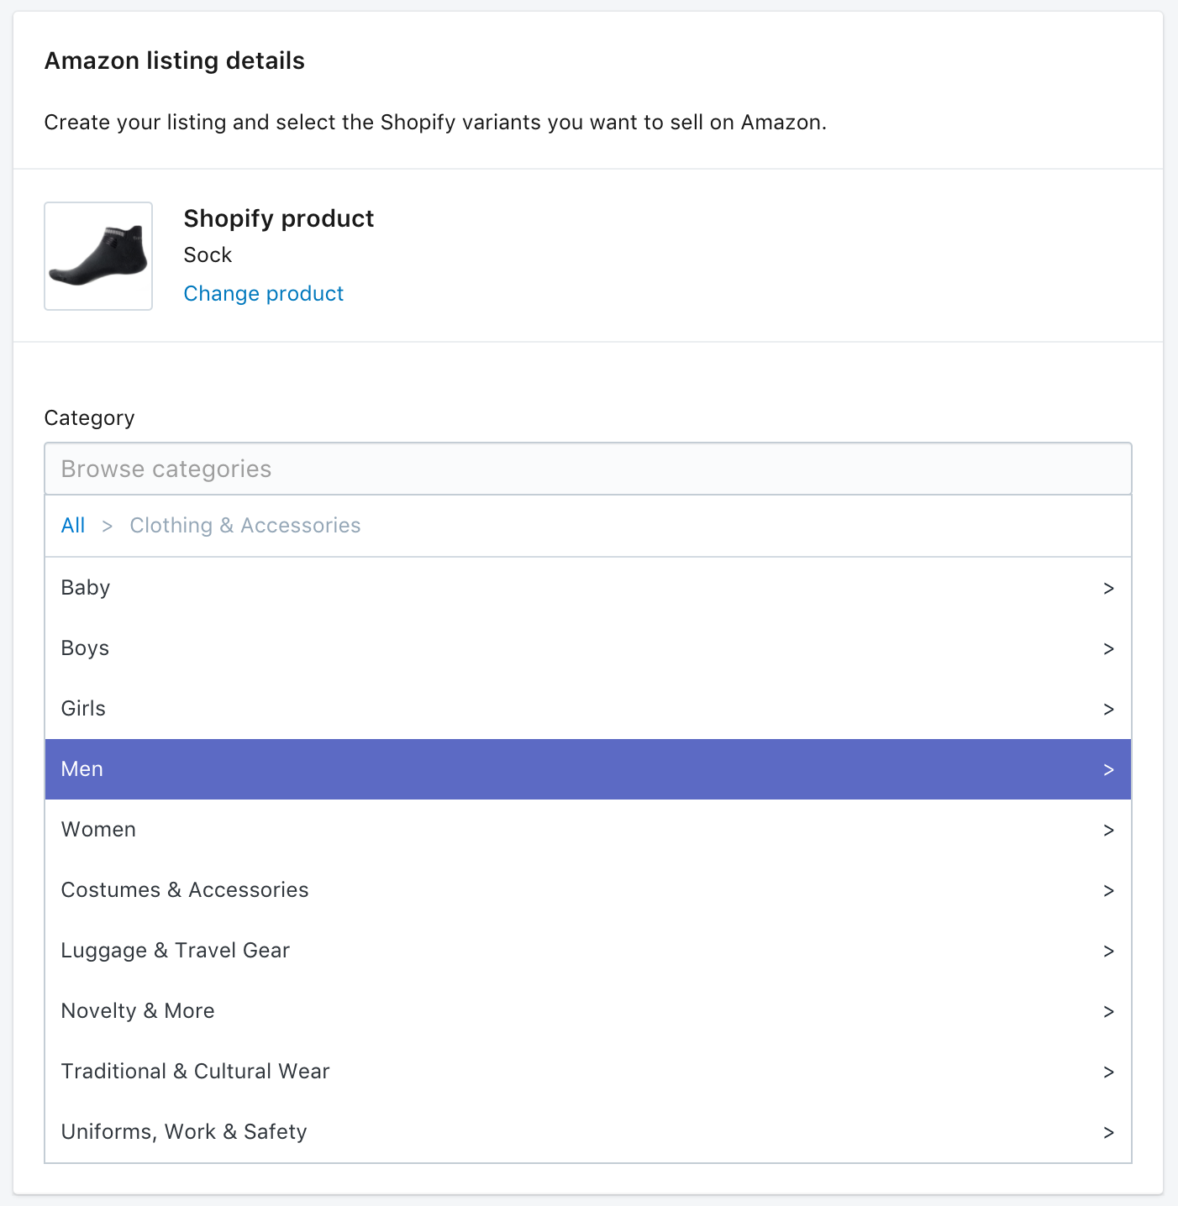Select the Novelty & More category row
Image resolution: width=1178 pixels, height=1206 pixels.
(x=336, y=1011)
